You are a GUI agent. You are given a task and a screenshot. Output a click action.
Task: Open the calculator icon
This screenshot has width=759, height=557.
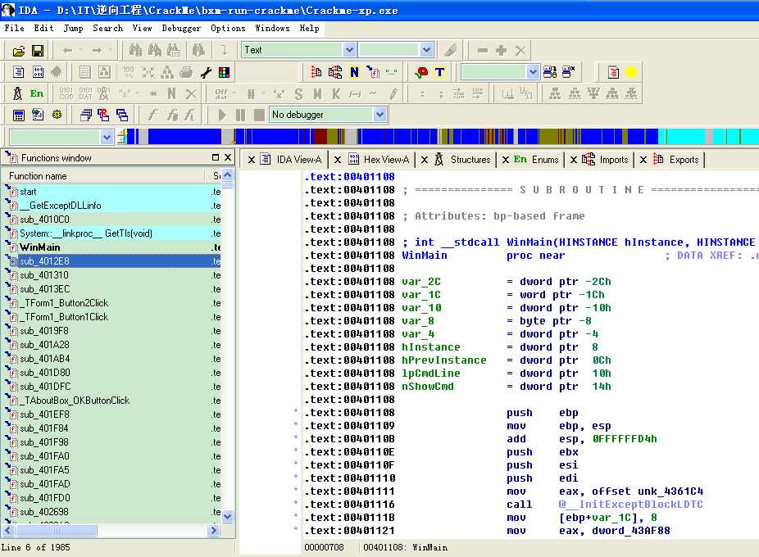pos(18,115)
